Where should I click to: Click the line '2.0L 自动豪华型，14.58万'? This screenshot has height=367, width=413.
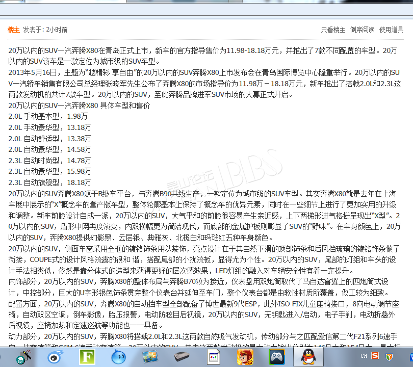pos(50,149)
